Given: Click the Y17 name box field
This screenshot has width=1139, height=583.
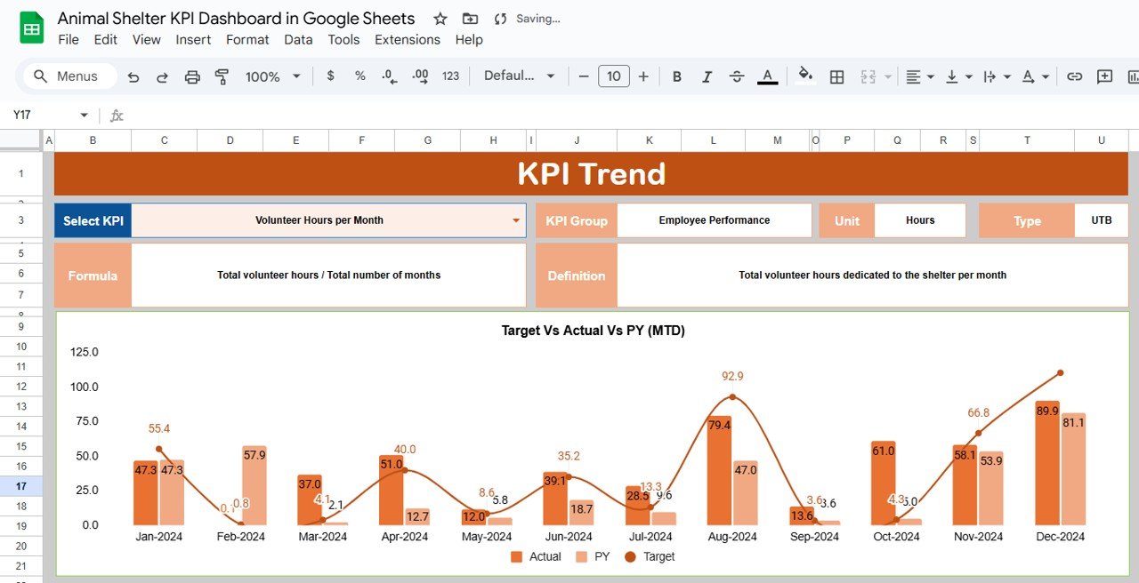Looking at the screenshot, I should tap(44, 115).
